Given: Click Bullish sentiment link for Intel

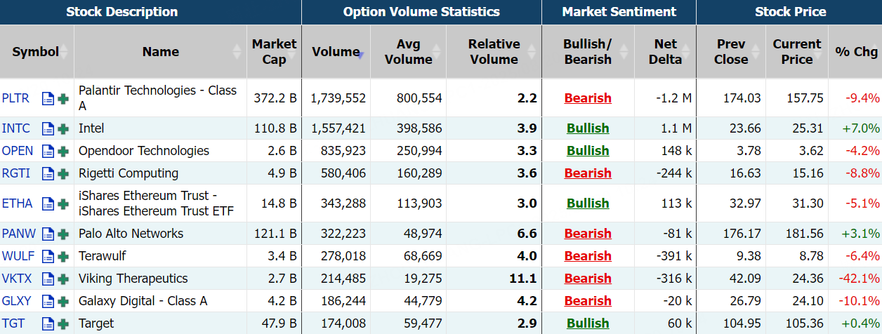Looking at the screenshot, I should click(x=588, y=128).
